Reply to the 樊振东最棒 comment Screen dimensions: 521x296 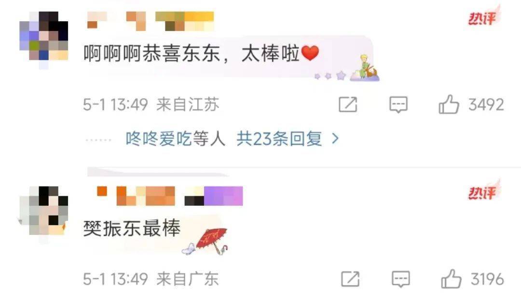click(401, 279)
